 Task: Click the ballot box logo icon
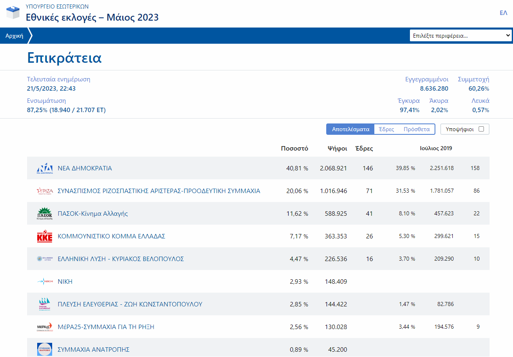[x=13, y=12]
